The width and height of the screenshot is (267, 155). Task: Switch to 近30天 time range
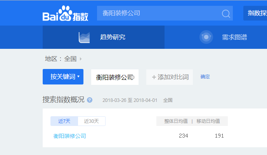click(x=92, y=121)
